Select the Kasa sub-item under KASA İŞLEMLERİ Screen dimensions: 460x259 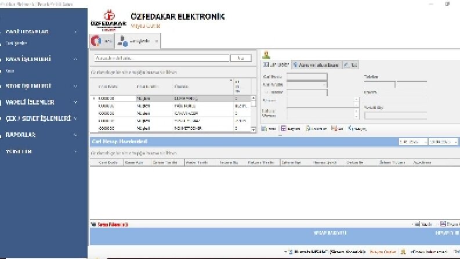click(10, 71)
